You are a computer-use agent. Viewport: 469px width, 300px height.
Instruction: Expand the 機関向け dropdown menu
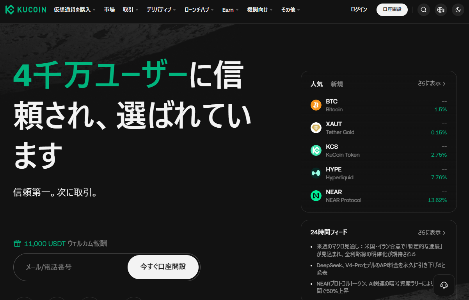pos(260,10)
